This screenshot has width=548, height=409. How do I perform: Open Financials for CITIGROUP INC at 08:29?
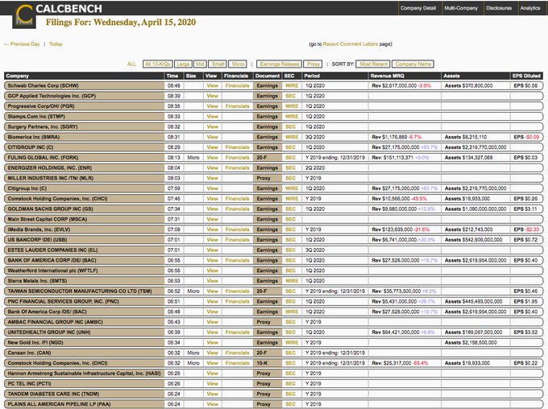point(237,147)
